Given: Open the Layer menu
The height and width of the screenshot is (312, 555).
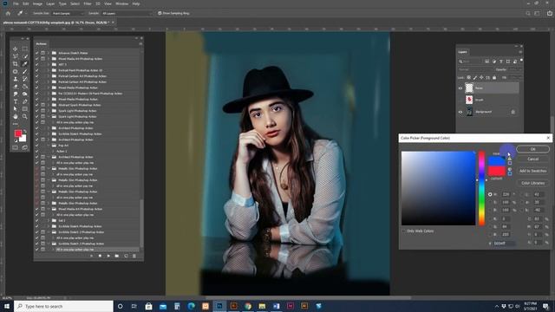Looking at the screenshot, I should [x=50, y=3].
